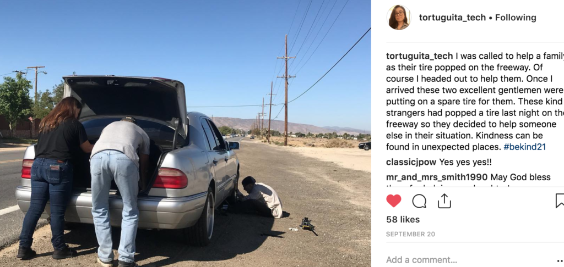This screenshot has height=267, width=564.
Task: Share the post using the upload arrow icon
Action: (x=444, y=201)
